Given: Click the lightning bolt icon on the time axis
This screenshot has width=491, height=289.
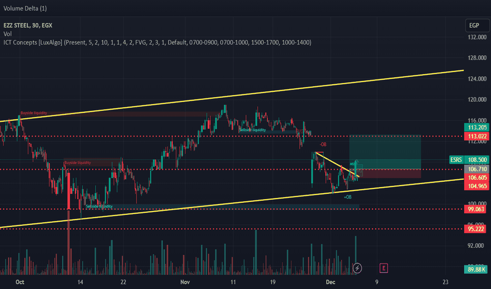Looking at the screenshot, I should pos(357,268).
